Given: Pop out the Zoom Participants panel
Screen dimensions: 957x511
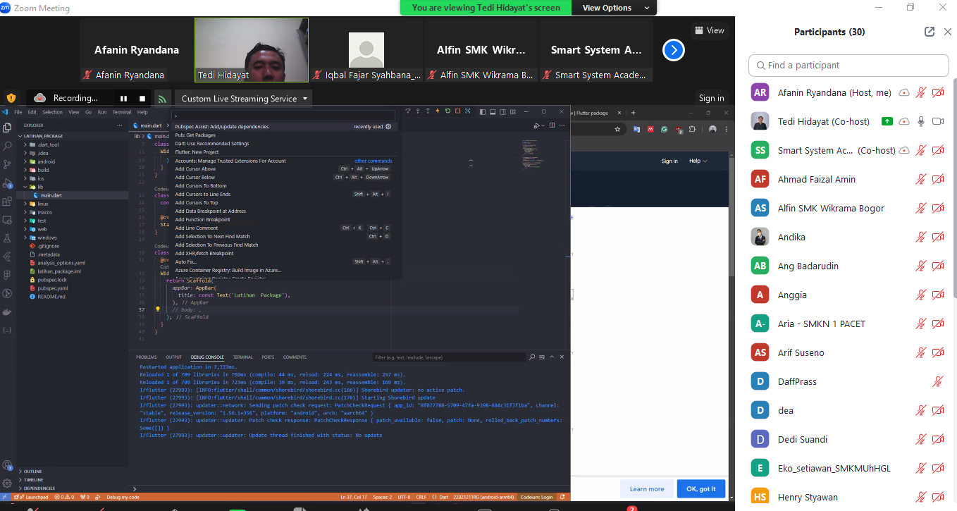Looking at the screenshot, I should (930, 32).
